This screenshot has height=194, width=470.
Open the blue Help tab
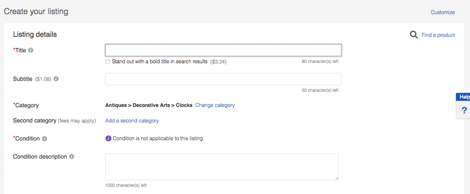tap(464, 97)
